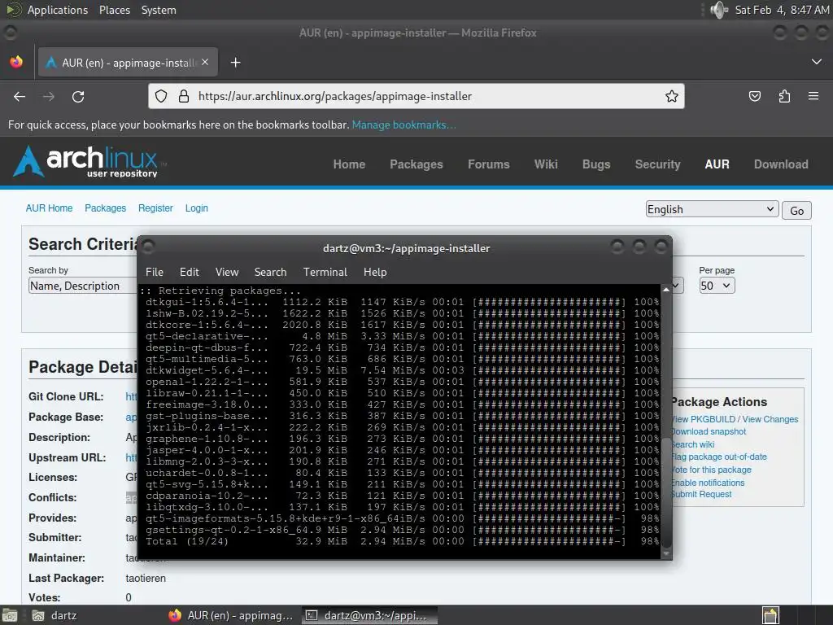Screen dimensions: 833x625
Task: Go to Wiki in Arch navigation
Action: 546,164
